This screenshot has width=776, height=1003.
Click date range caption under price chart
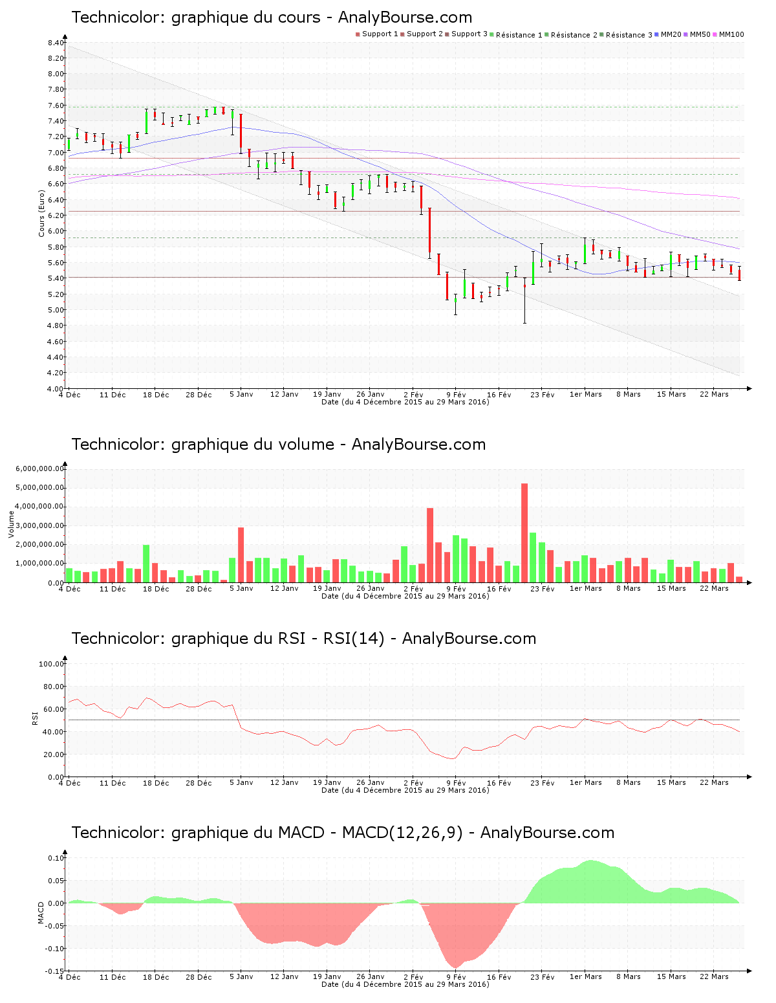click(405, 402)
